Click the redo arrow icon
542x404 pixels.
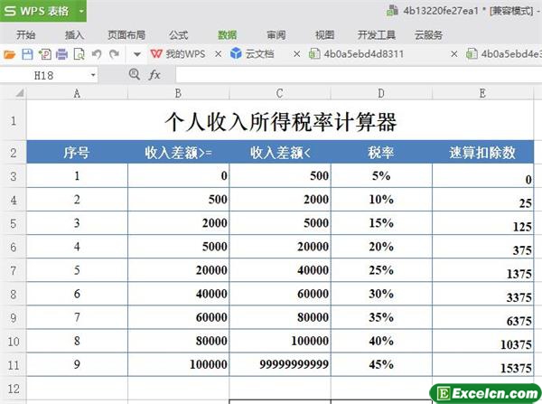pos(114,54)
